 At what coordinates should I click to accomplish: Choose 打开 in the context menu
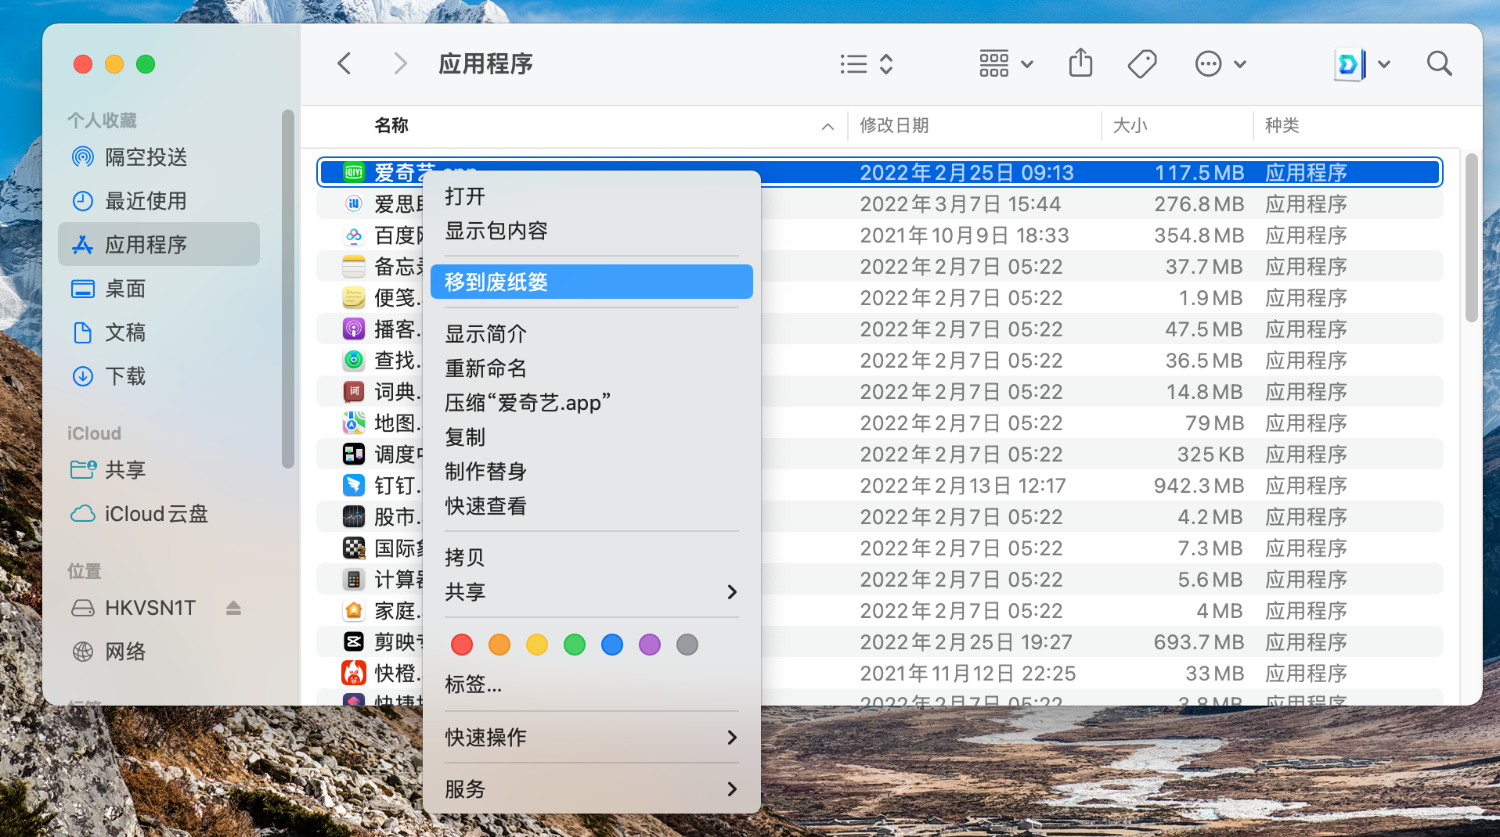click(x=591, y=196)
